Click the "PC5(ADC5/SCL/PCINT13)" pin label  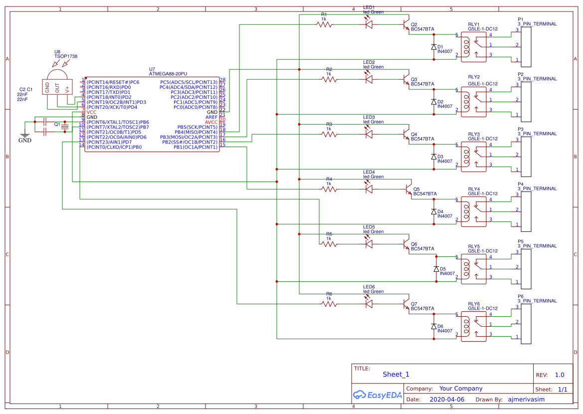click(x=189, y=82)
